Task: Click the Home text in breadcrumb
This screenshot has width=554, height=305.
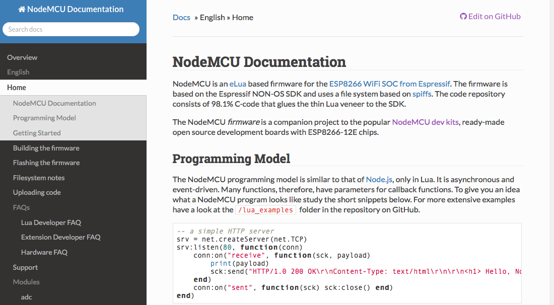Action: click(243, 18)
